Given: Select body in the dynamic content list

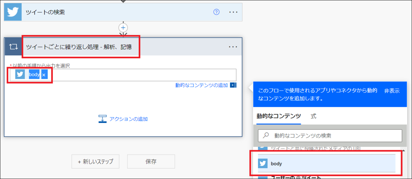Looking at the screenshot, I should (327, 164).
